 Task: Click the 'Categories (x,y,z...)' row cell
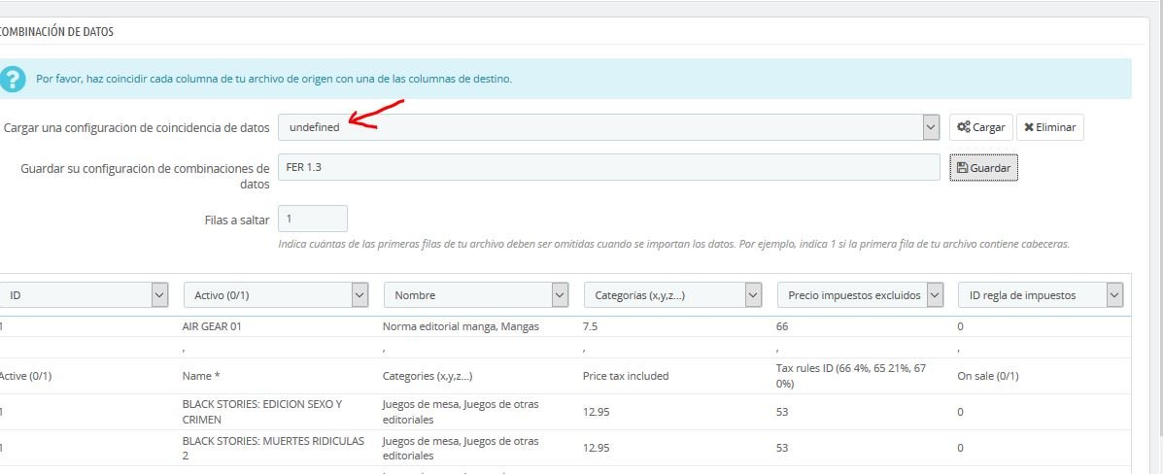[x=428, y=376]
